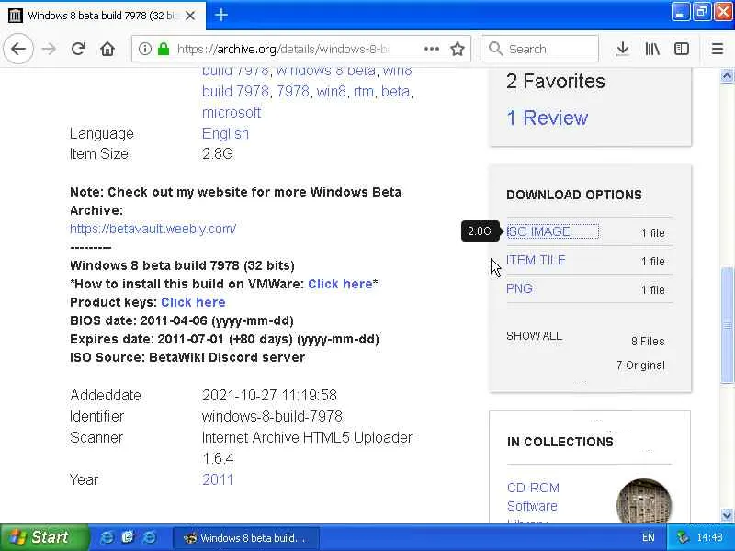Click the Addeddate value 2021-10-27 11:19:58
735x551 pixels.
click(x=269, y=395)
